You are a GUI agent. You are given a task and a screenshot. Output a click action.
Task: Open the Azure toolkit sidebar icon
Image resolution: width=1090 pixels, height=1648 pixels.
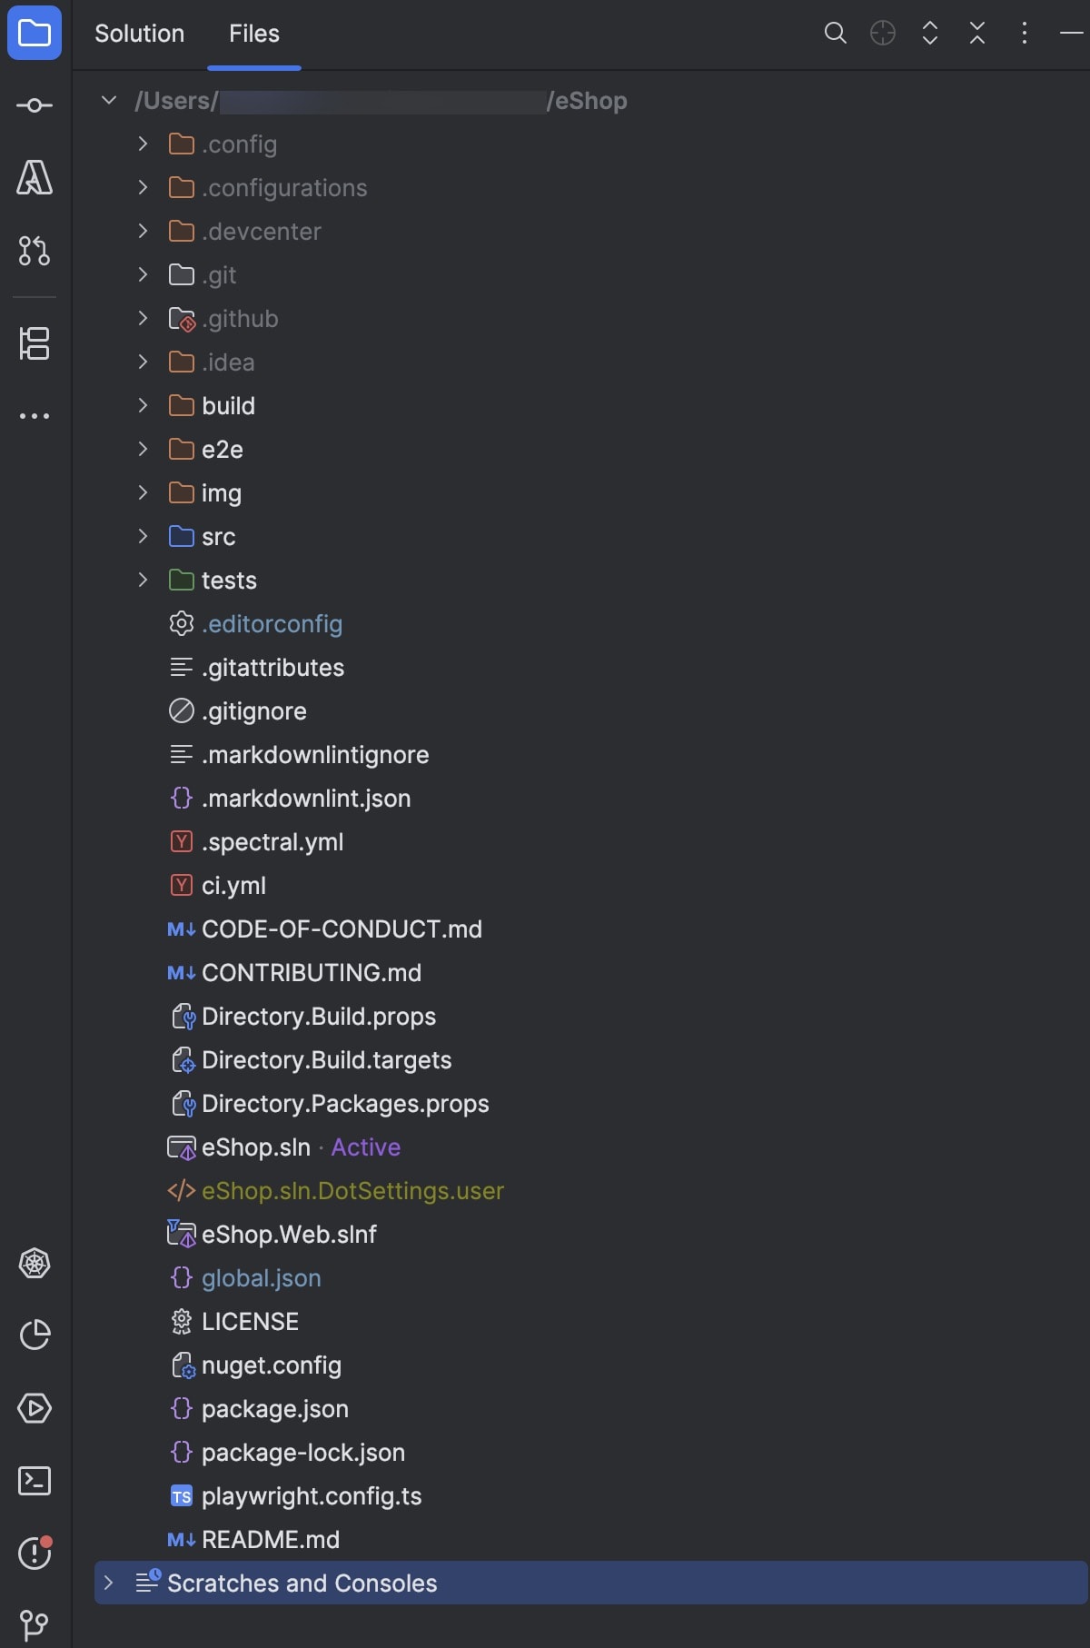35,178
